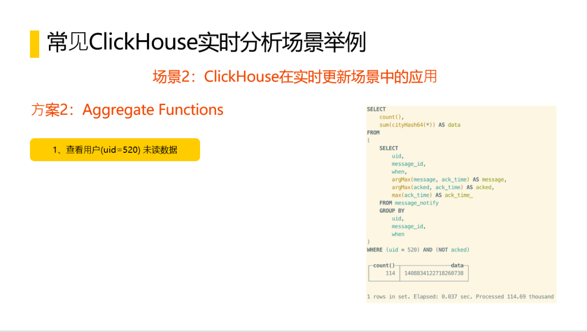Viewport: 587px width, 332px height.
Task: Click the top SELECT keyword in code
Action: point(376,109)
